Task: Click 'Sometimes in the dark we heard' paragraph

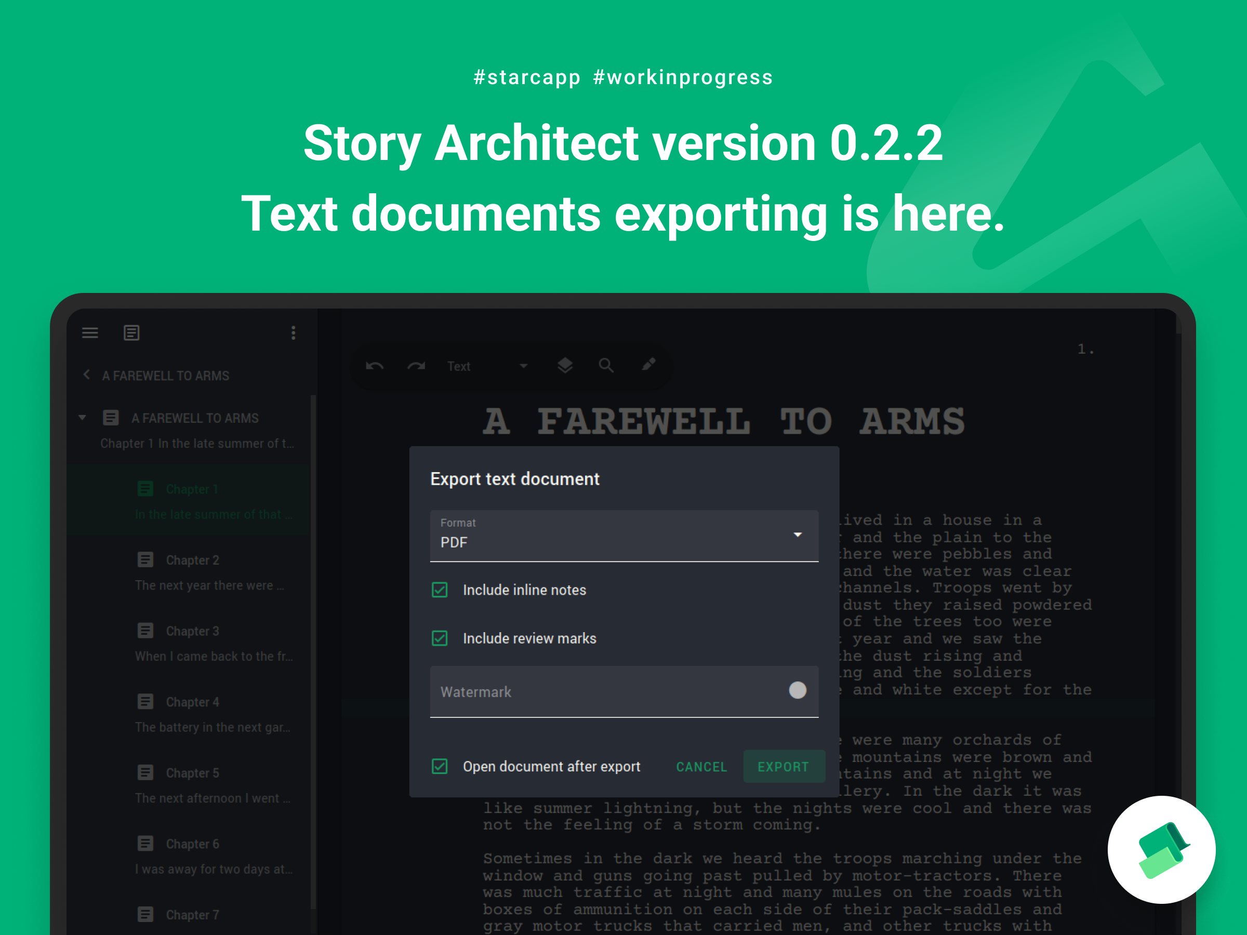Action: [x=782, y=892]
